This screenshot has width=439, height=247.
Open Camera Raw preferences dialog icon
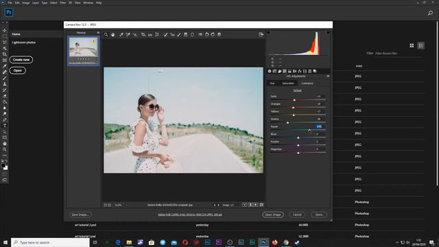pos(200,35)
